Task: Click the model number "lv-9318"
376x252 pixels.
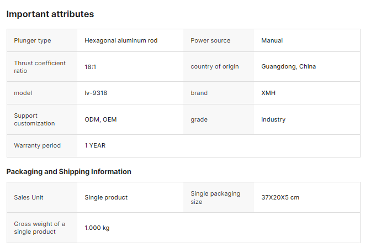Action: point(96,93)
